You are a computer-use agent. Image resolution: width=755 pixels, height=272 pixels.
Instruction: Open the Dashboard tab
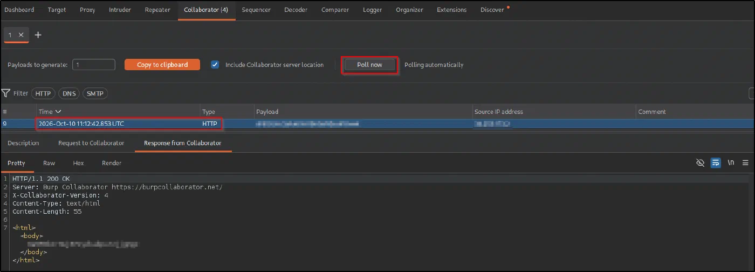pos(19,10)
